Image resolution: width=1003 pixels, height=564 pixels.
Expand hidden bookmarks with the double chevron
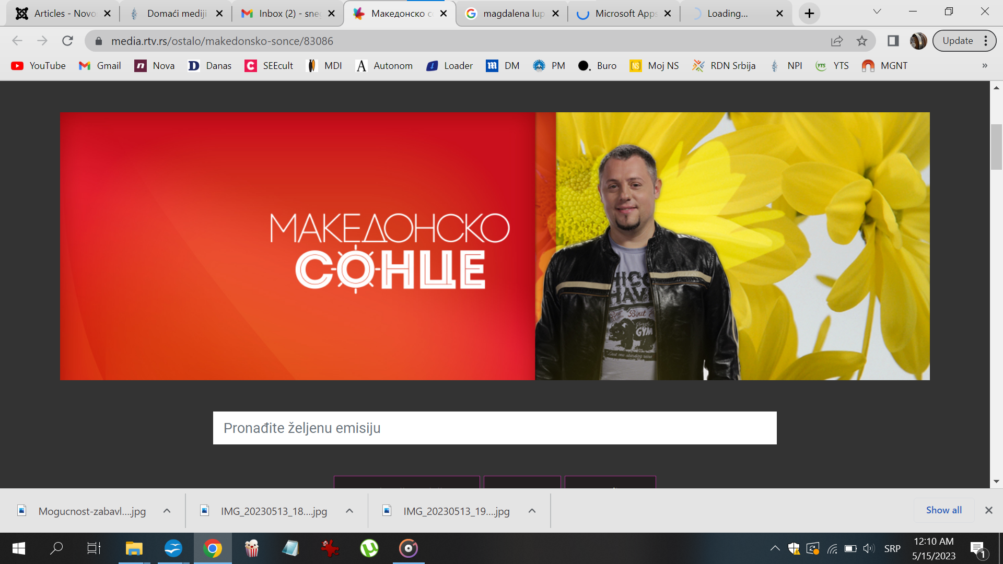985,66
